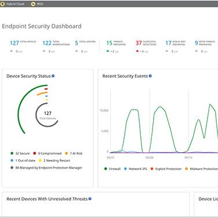This screenshot has width=218, height=218.
Task: Toggle the 1 Out-of-date legend entry
Action: (x=23, y=161)
